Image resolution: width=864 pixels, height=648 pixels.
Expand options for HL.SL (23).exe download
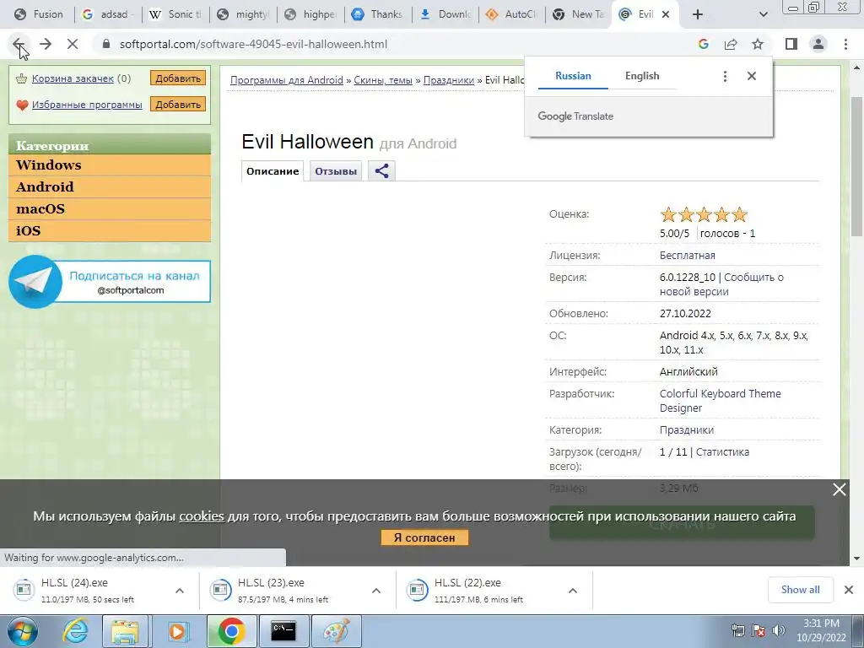coord(376,591)
